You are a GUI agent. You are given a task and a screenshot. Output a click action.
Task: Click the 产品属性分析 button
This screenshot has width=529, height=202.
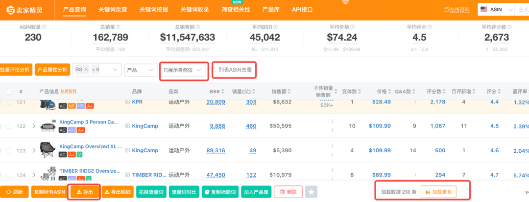(52, 70)
